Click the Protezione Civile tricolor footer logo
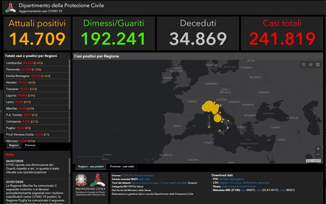This screenshot has width=326, height=204. [97, 180]
